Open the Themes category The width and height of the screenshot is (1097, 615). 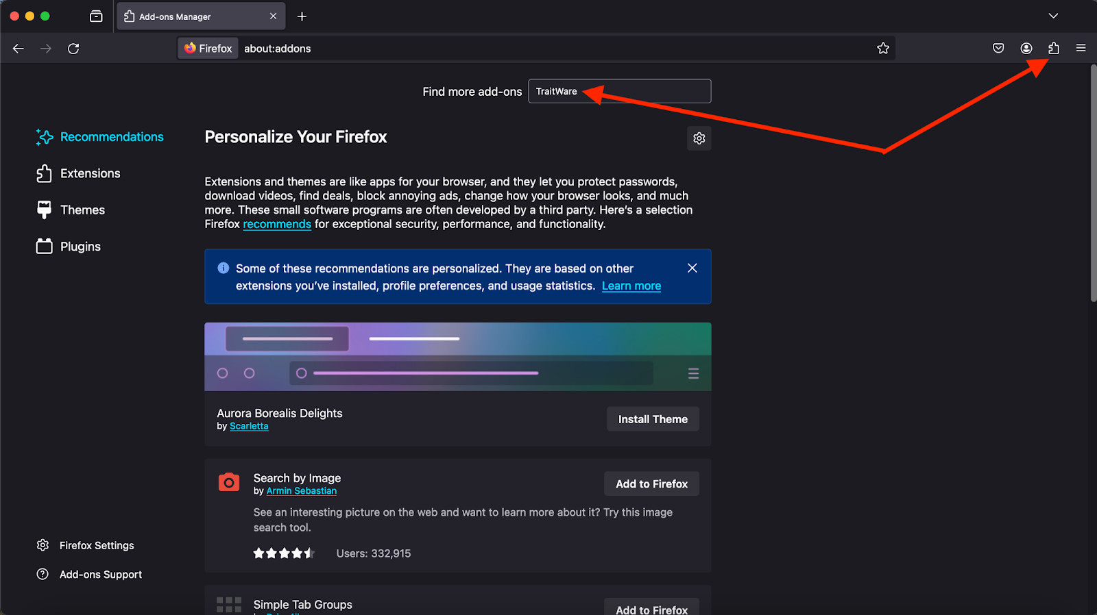[x=71, y=210]
